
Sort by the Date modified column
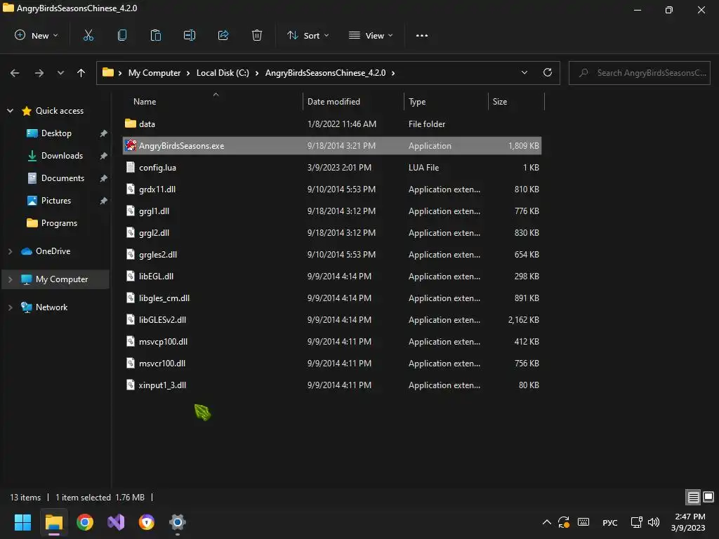point(334,102)
